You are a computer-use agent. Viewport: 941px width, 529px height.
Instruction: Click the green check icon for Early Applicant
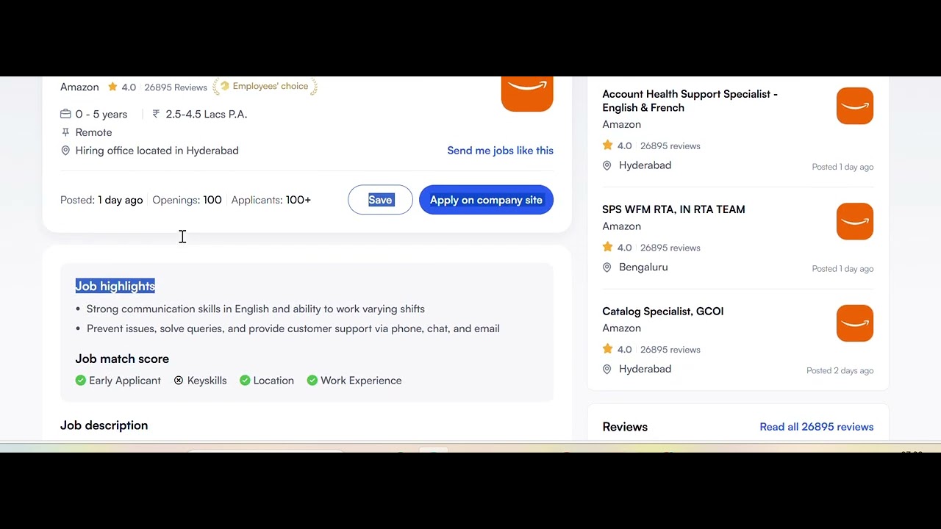(x=81, y=381)
